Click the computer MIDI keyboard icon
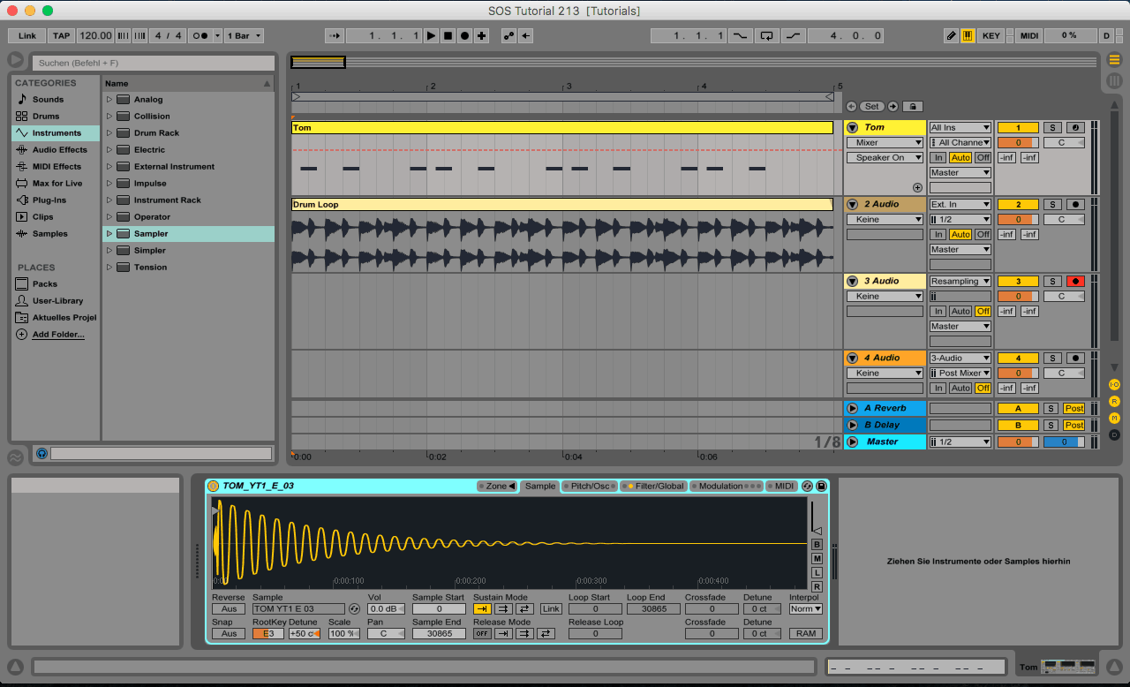Image resolution: width=1130 pixels, height=687 pixels. (968, 36)
